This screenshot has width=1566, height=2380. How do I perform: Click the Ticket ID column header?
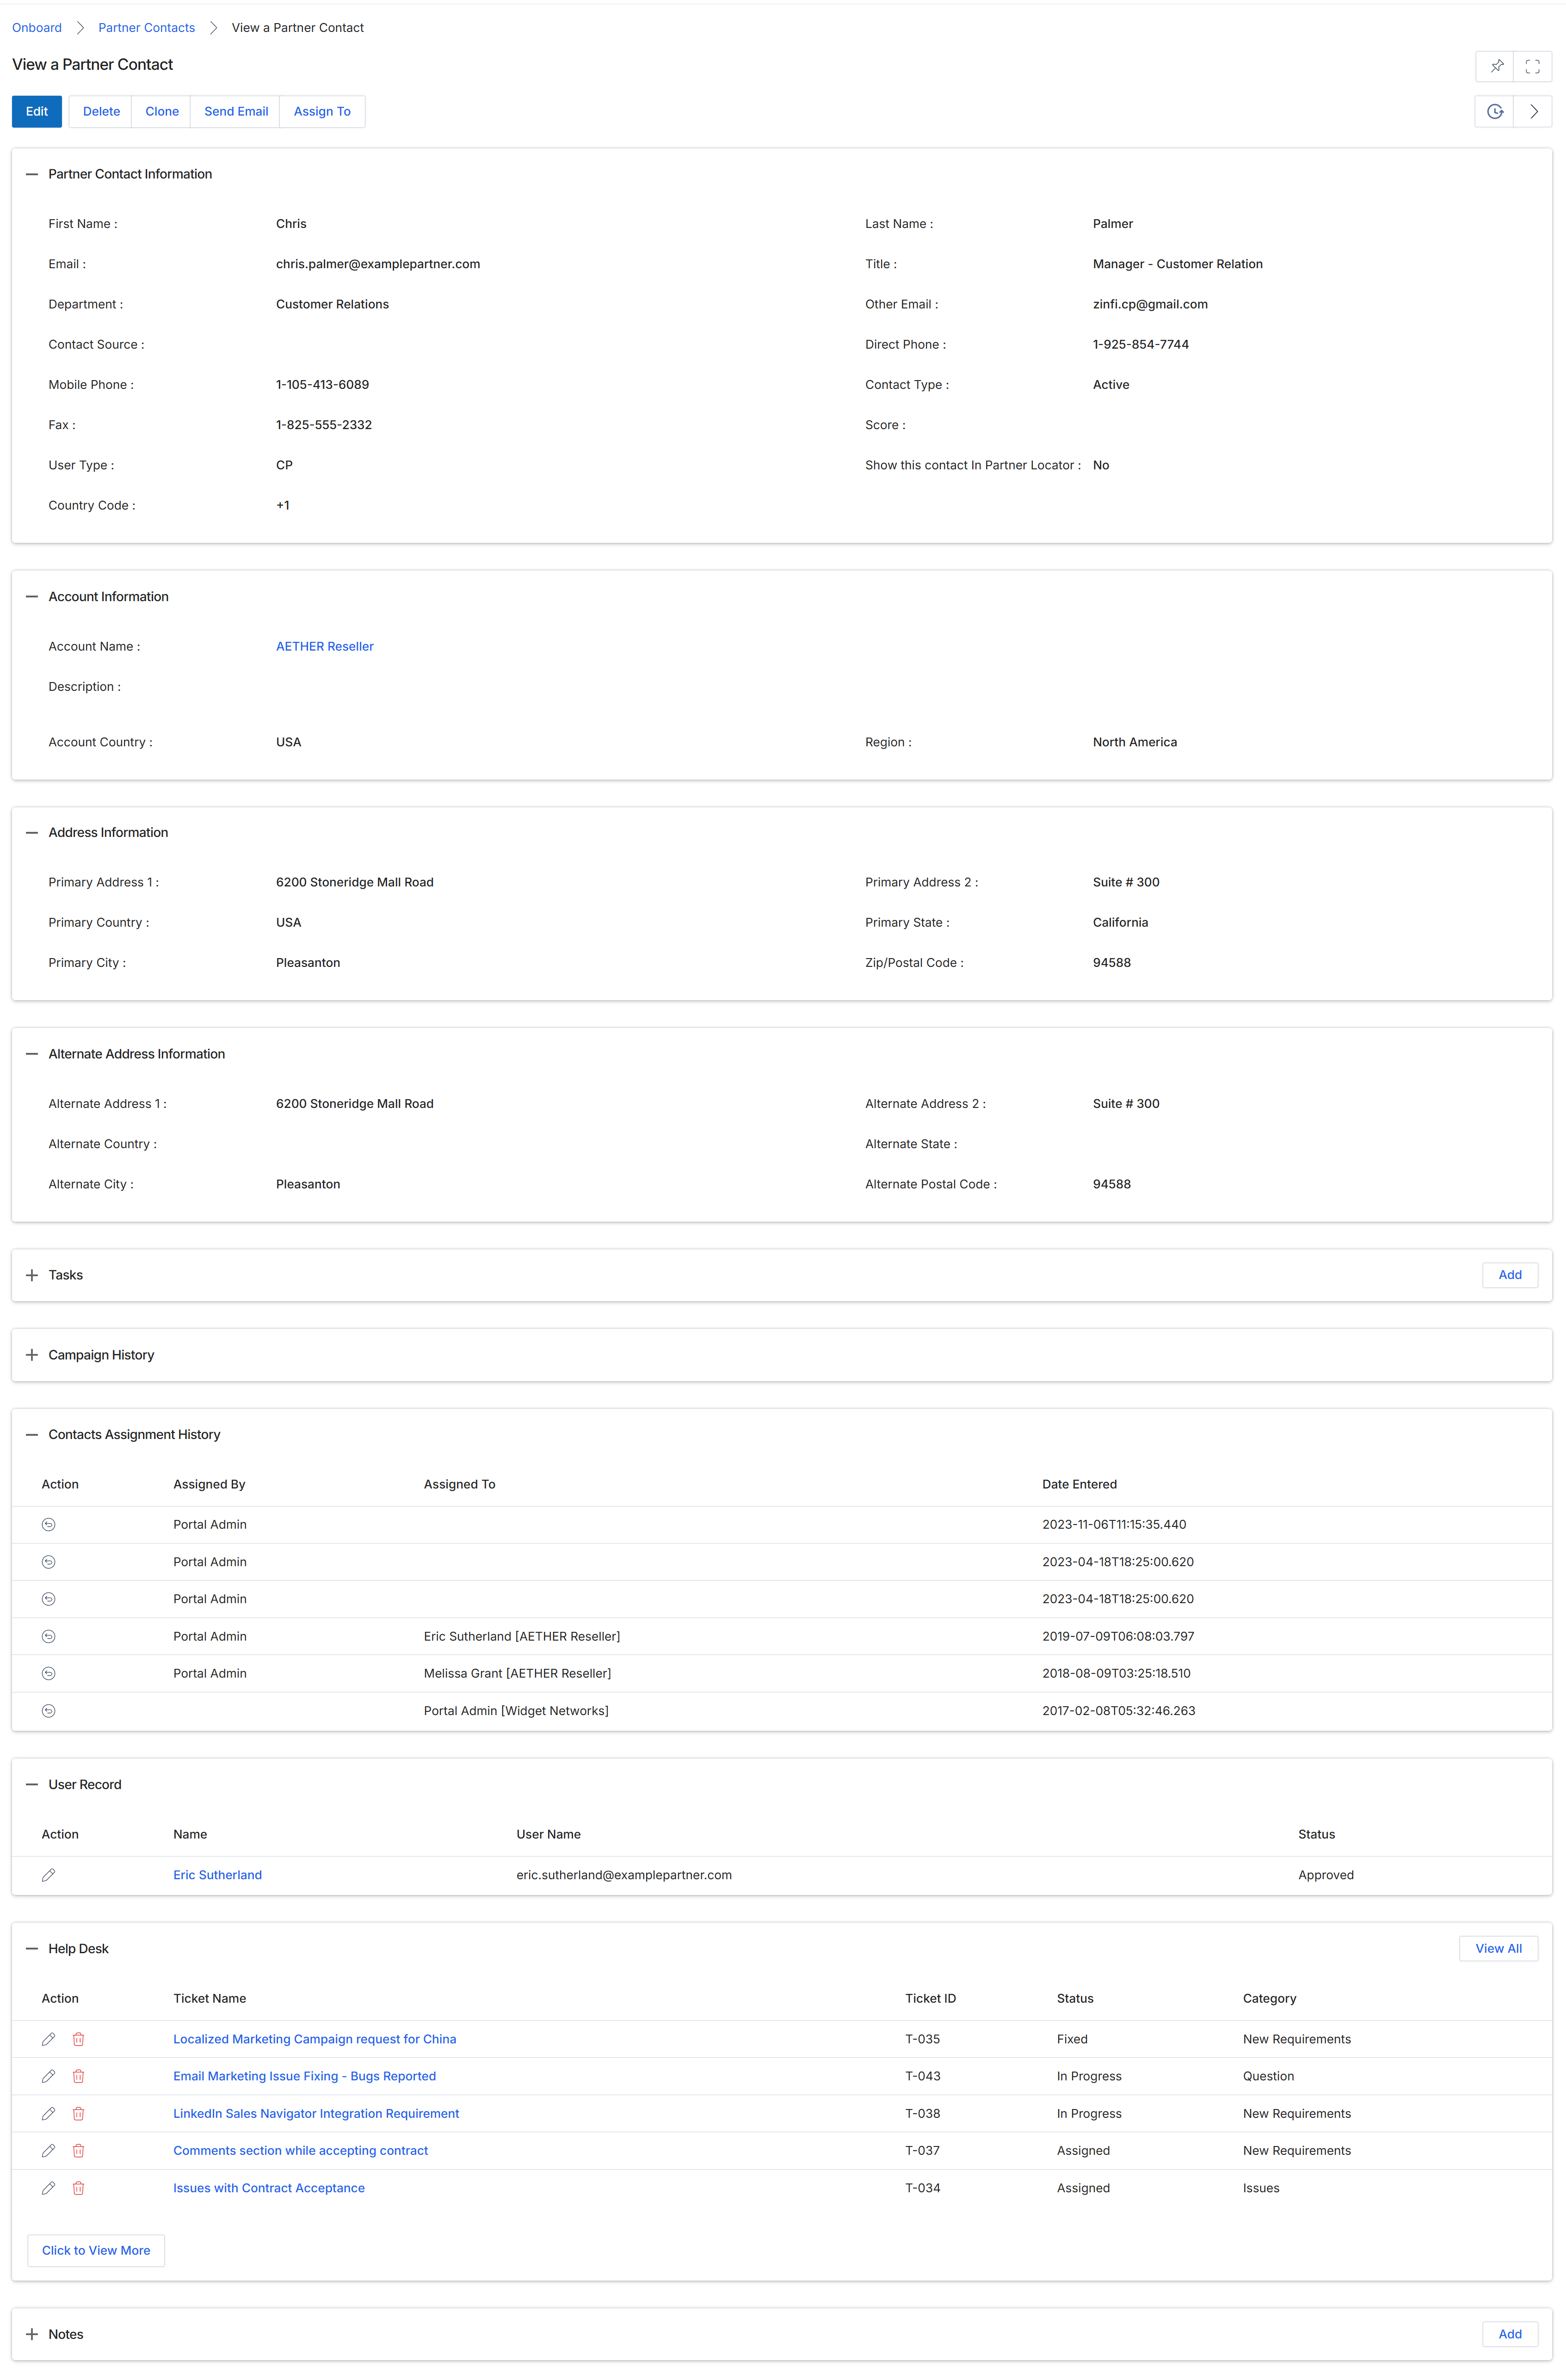930,1998
